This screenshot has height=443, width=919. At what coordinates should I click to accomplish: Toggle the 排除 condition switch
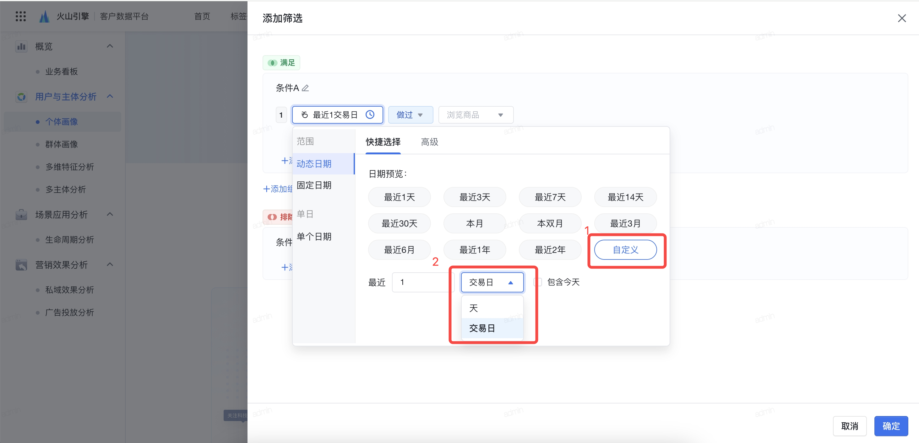pyautogui.click(x=272, y=217)
